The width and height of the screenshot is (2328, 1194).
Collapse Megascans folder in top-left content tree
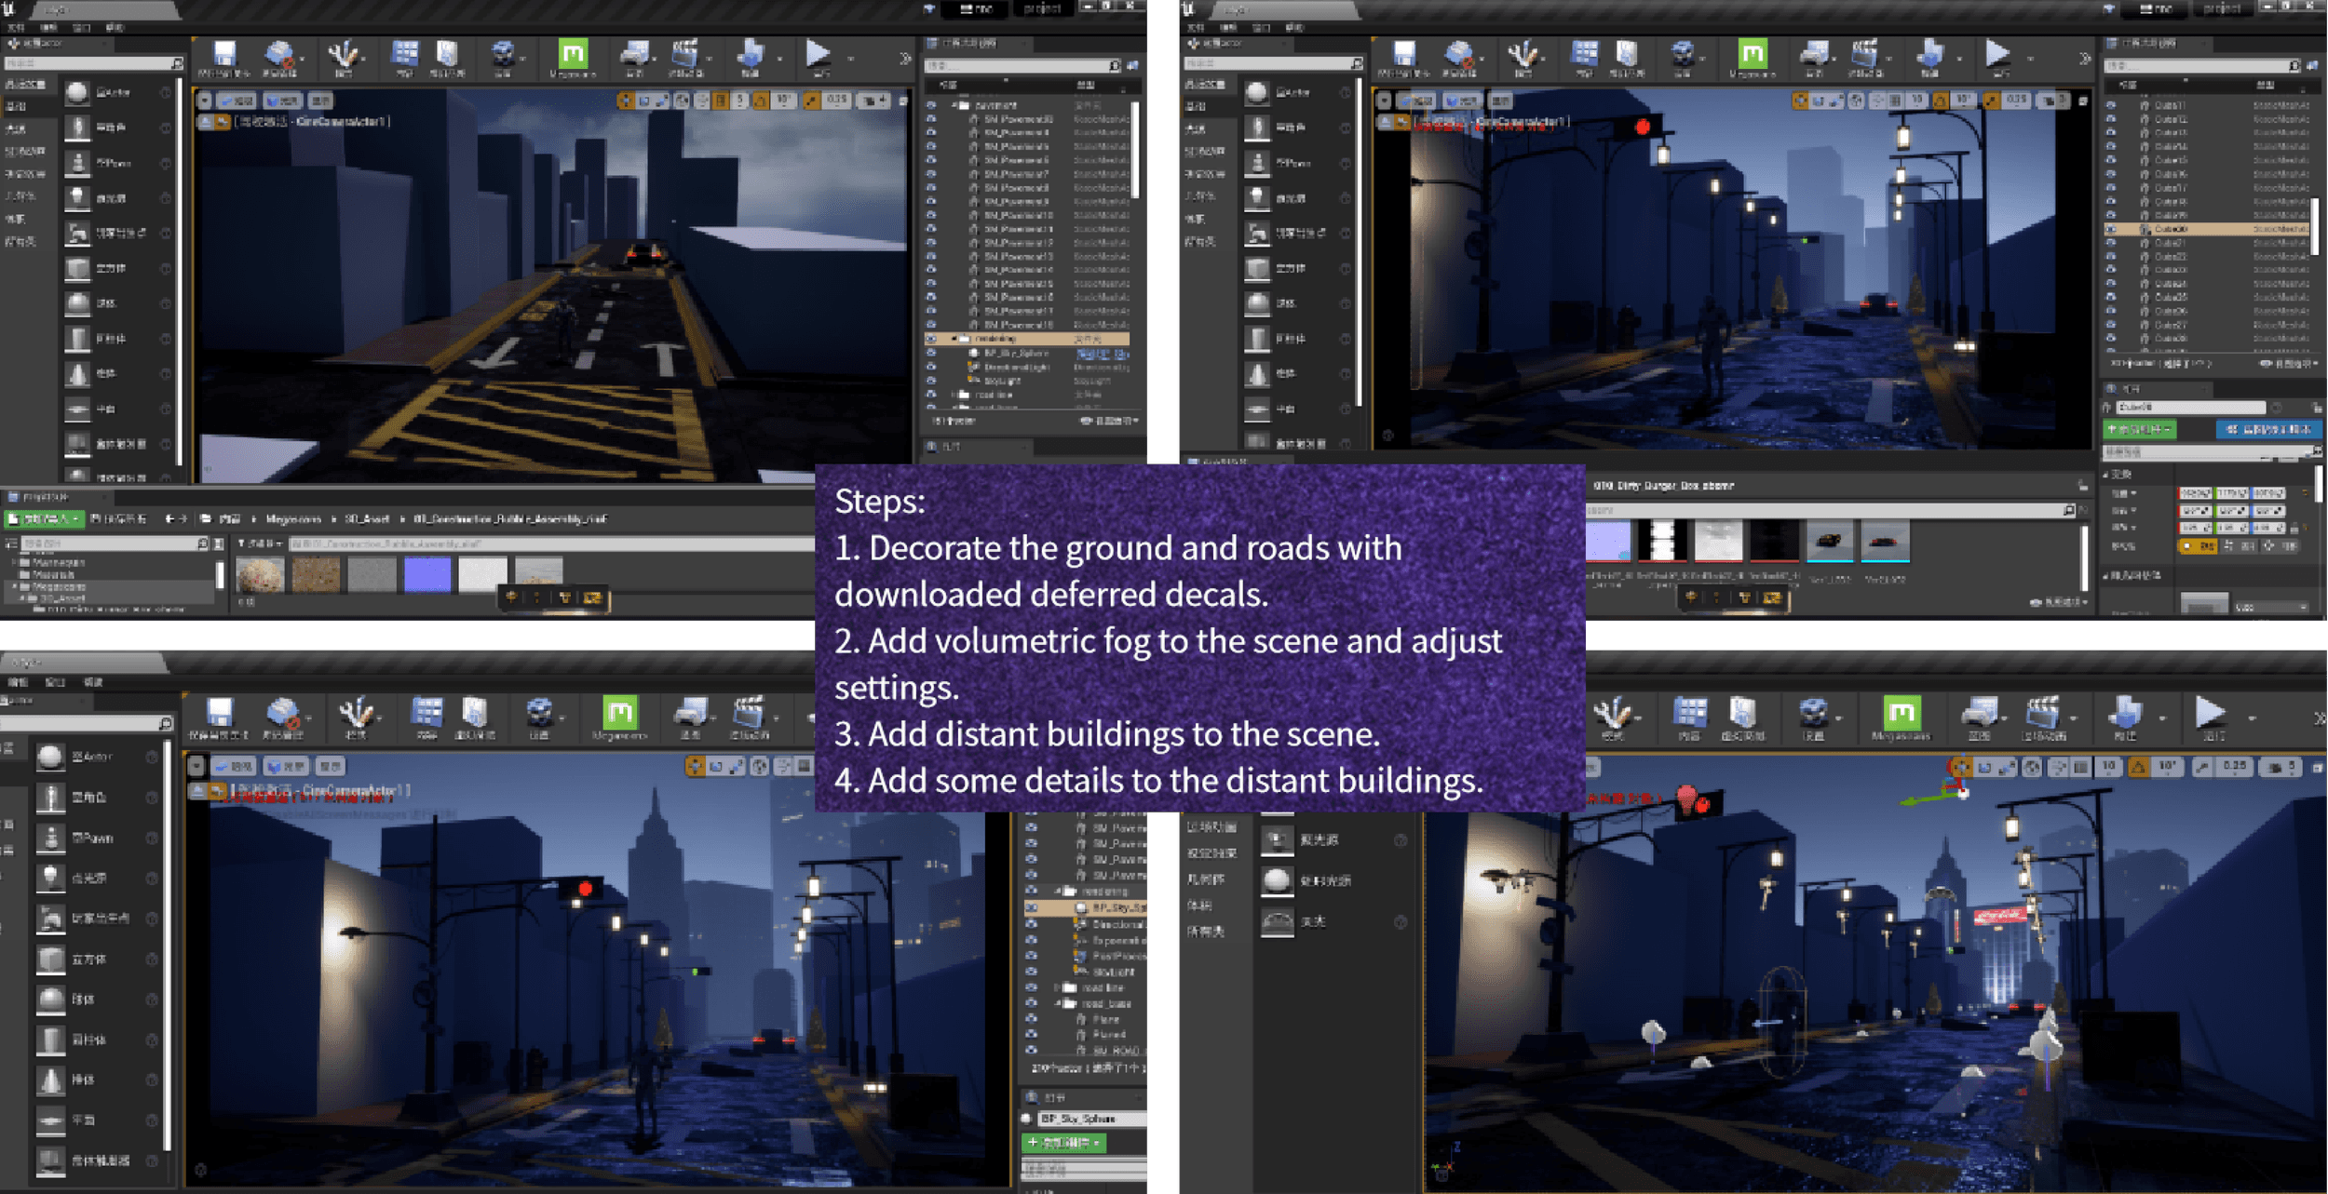click(16, 587)
